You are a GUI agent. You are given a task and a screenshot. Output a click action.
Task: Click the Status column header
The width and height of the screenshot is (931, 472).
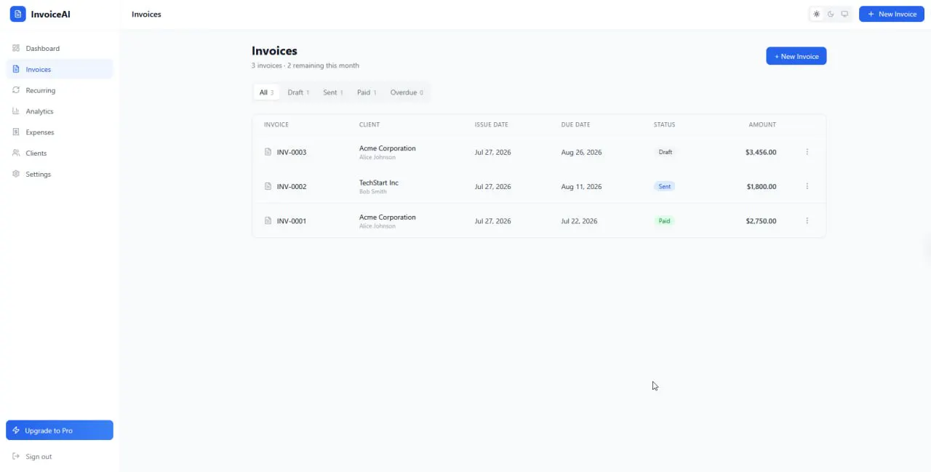pos(665,124)
